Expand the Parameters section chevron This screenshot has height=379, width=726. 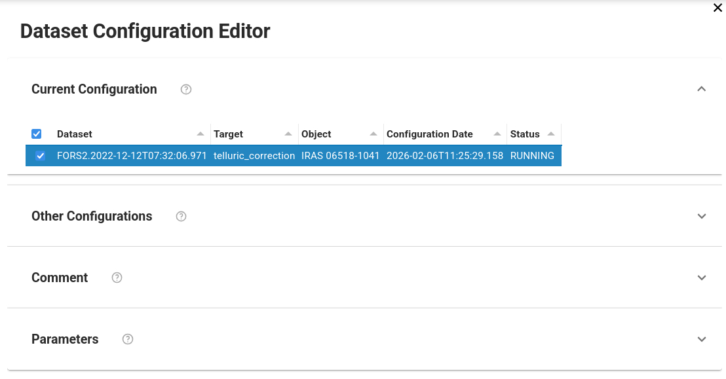tap(702, 339)
